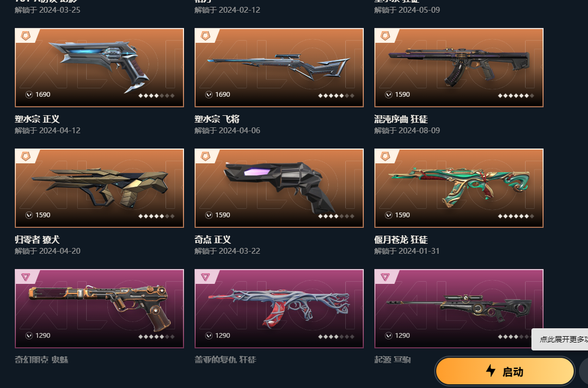
Task: Click the 点此展开更多 expand tooltip
Action: point(560,339)
